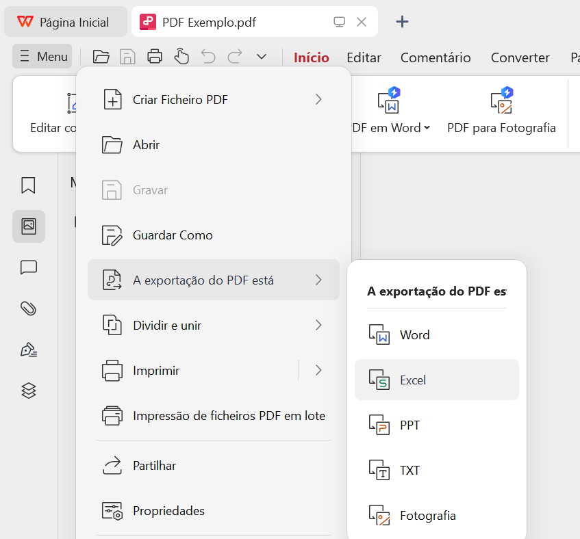Image resolution: width=580 pixels, height=539 pixels.
Task: Click the Undo arrow icon
Action: (208, 56)
